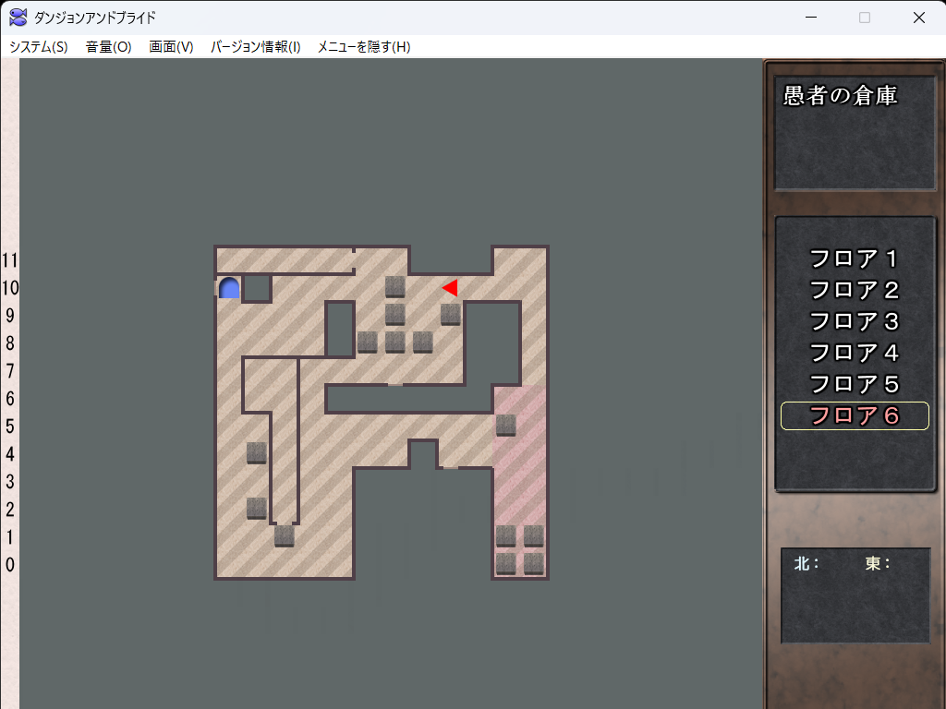The width and height of the screenshot is (946, 709).
Task: Choose フロア４ from the floor list
Action: point(855,353)
